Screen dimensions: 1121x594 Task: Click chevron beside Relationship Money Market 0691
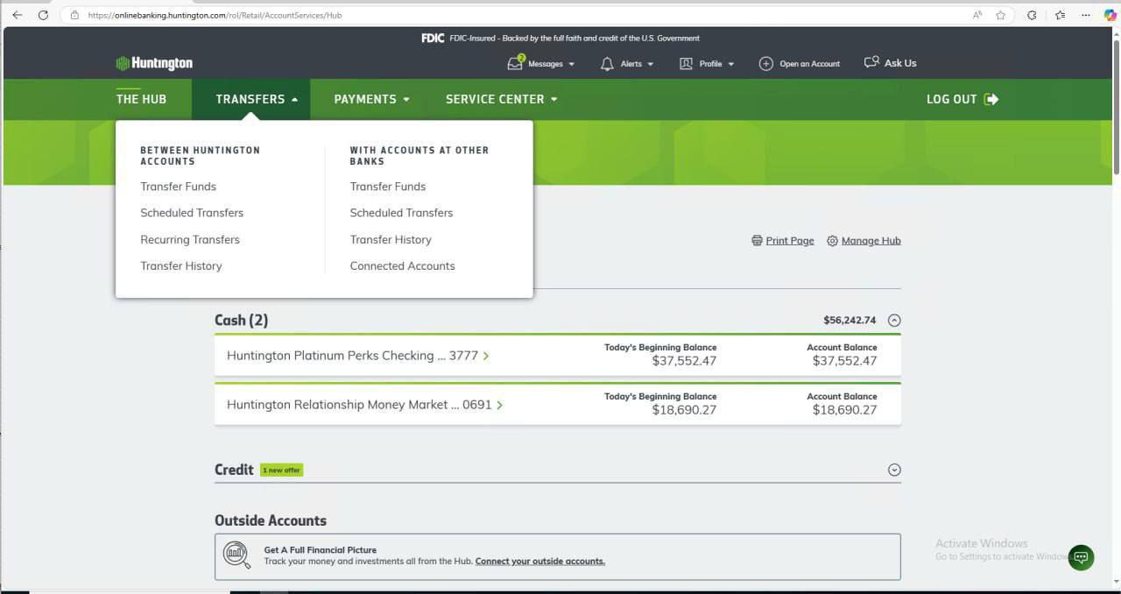click(x=499, y=405)
